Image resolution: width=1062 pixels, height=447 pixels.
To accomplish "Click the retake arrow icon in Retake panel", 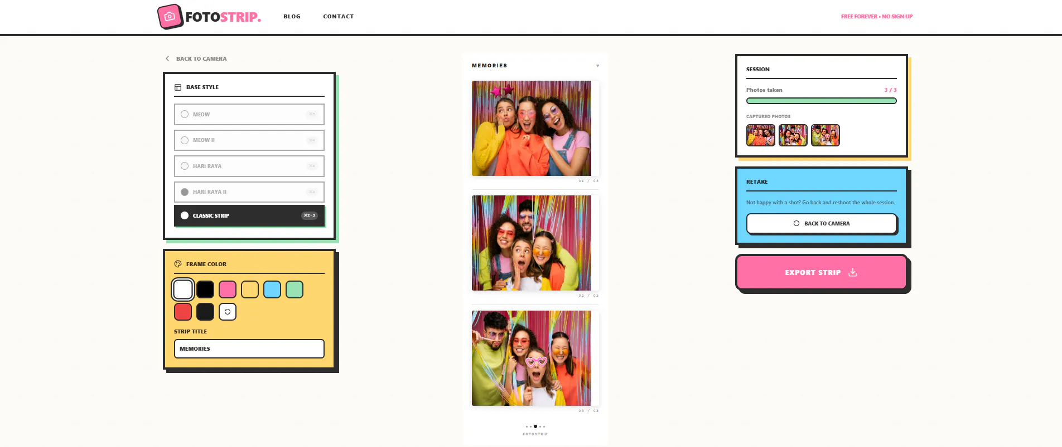I will (796, 223).
